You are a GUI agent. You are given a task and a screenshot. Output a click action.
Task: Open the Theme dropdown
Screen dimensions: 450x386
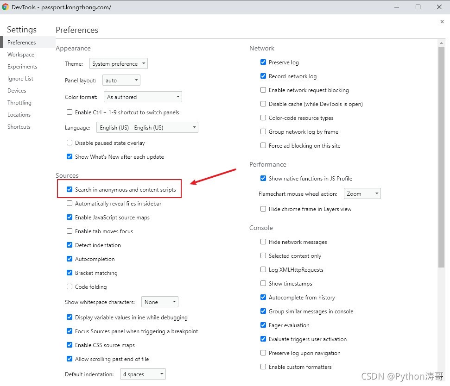(119, 63)
